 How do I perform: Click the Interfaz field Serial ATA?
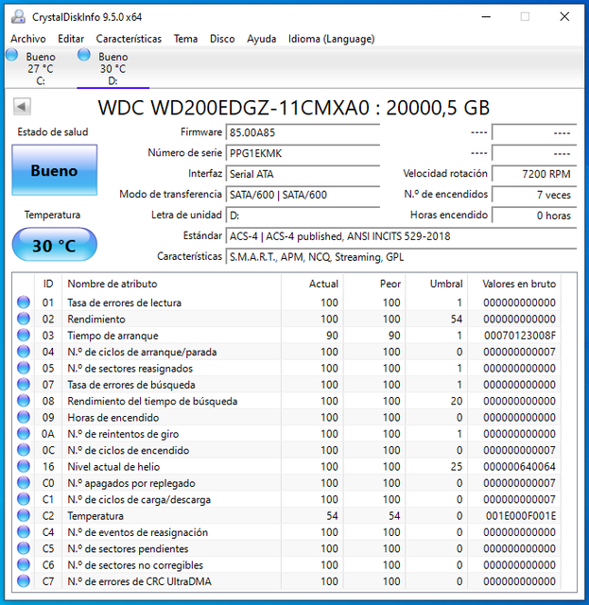pos(303,174)
